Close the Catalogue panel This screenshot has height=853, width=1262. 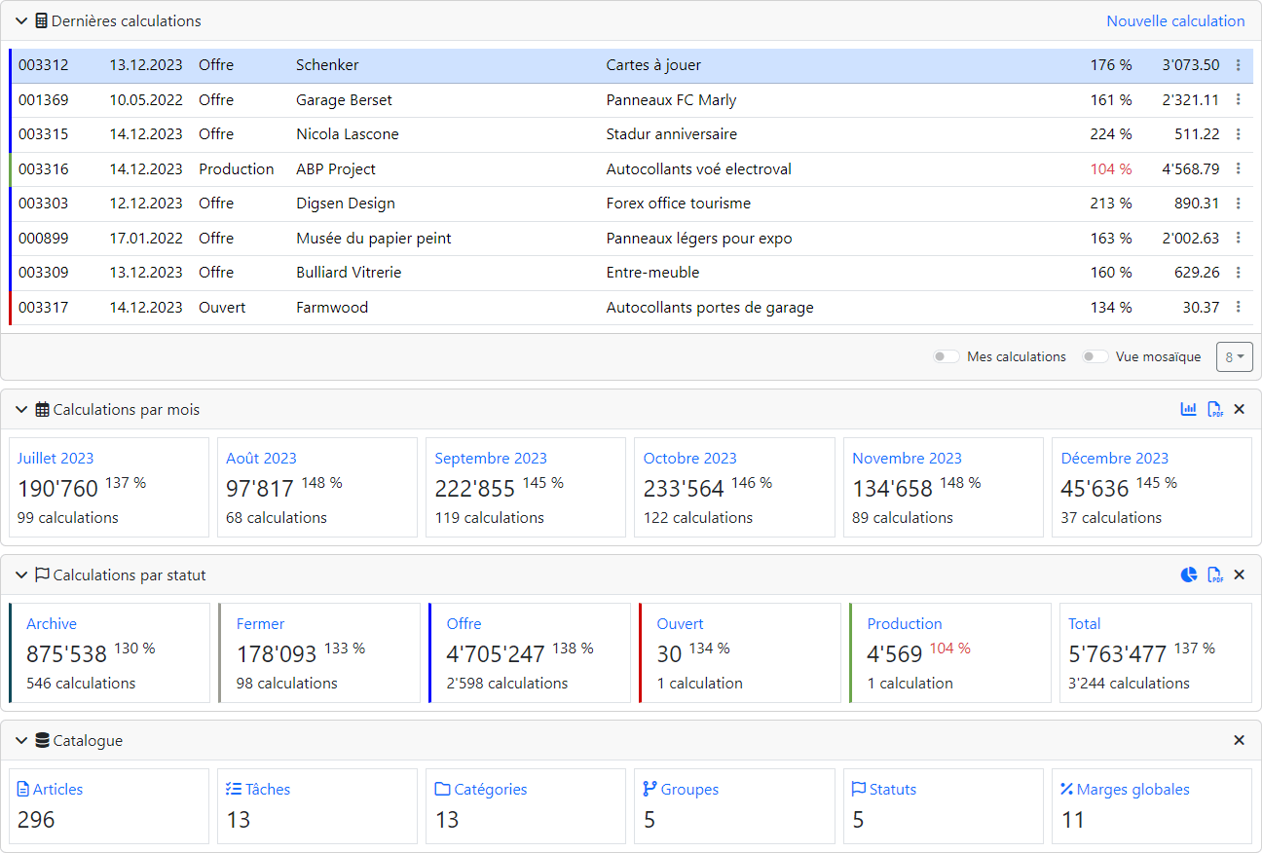1240,741
